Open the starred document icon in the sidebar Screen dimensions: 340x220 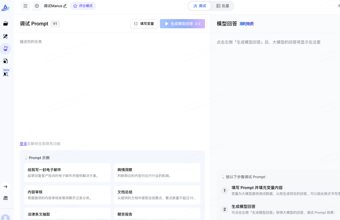click(6, 61)
